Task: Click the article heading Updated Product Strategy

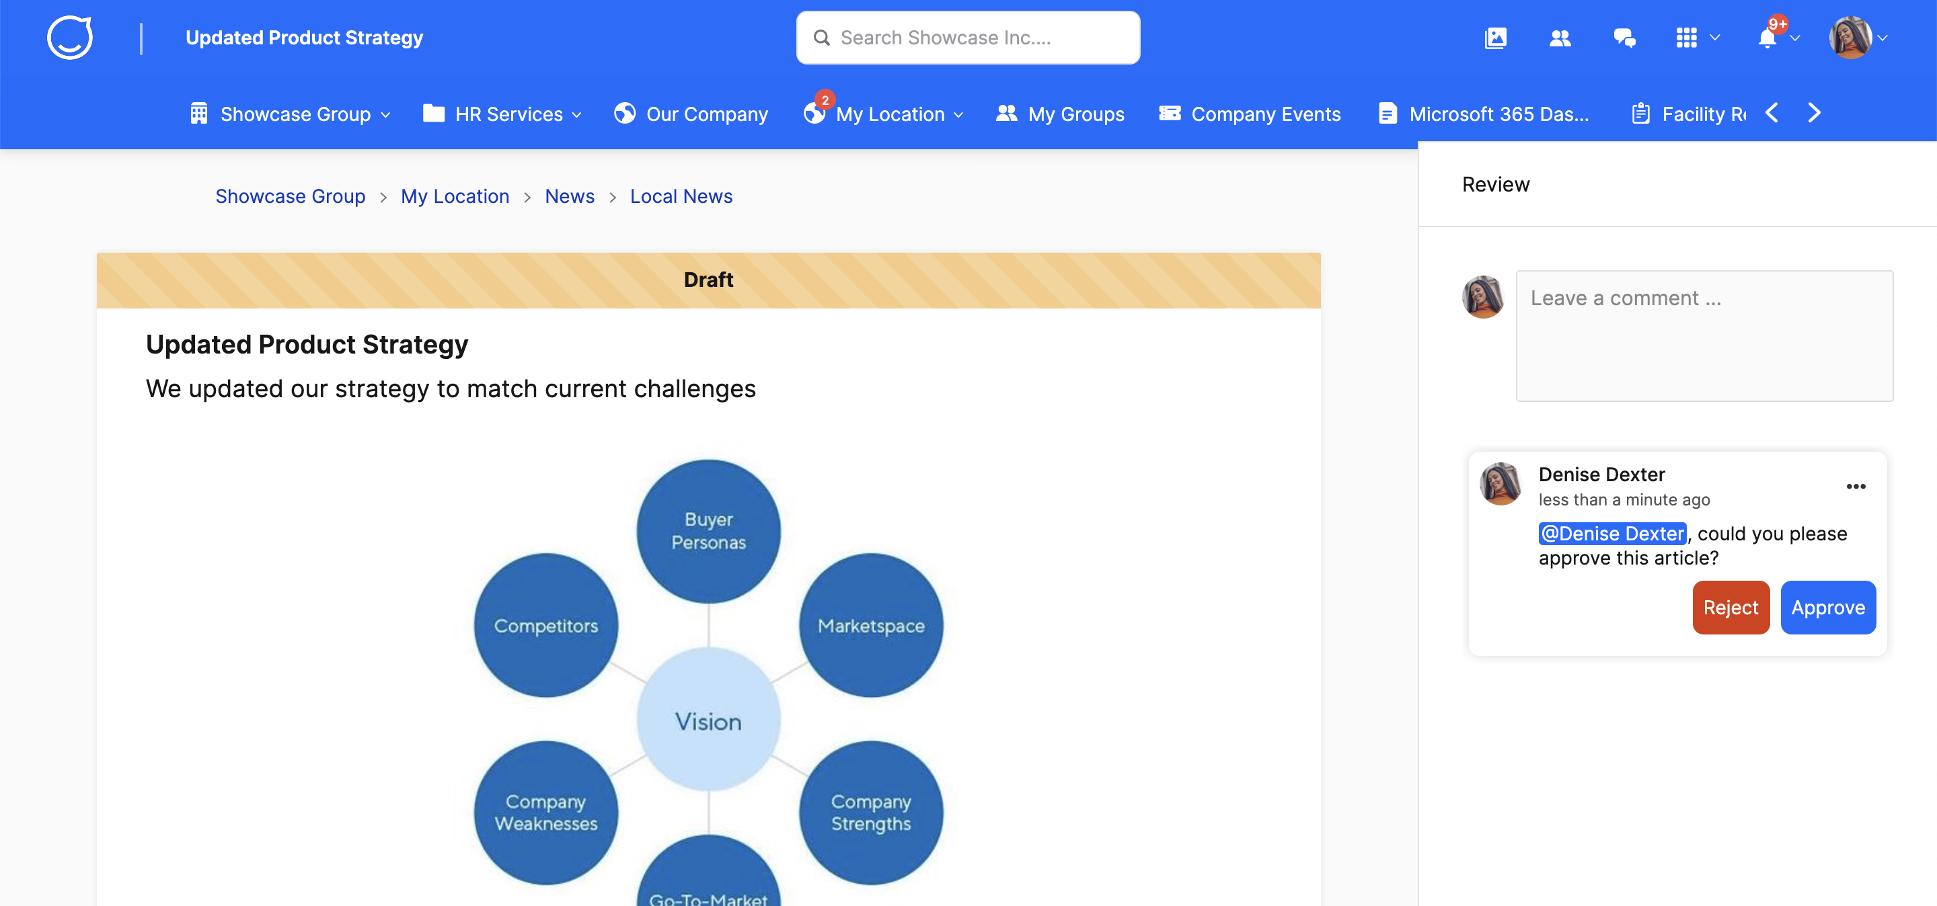Action: [x=307, y=344]
